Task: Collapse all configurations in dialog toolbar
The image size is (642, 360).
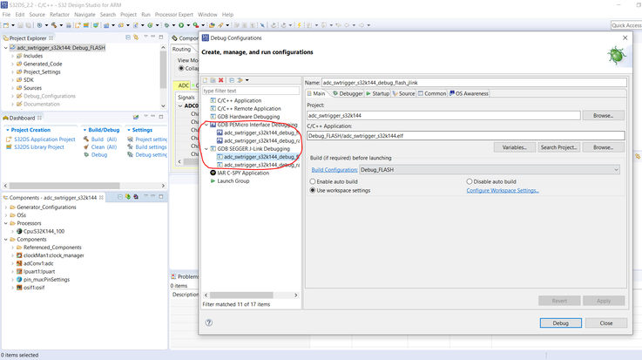Action: coord(232,80)
